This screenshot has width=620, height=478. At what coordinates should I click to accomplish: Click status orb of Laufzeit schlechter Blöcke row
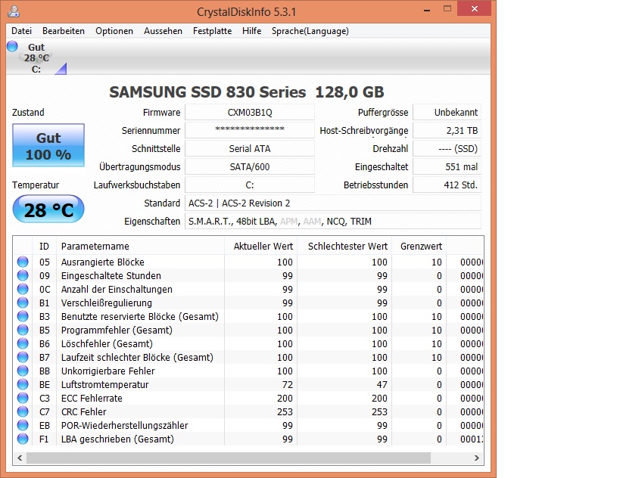tap(23, 357)
